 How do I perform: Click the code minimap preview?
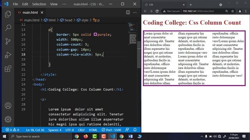click(x=132, y=34)
